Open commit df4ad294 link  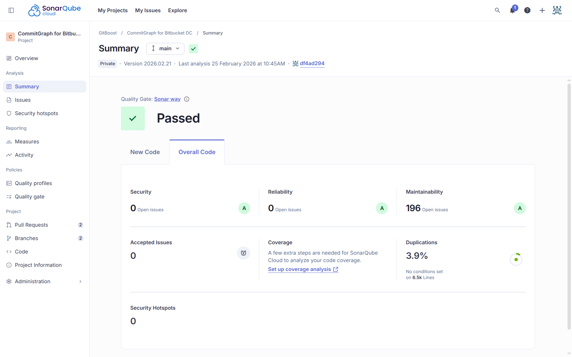coord(312,63)
